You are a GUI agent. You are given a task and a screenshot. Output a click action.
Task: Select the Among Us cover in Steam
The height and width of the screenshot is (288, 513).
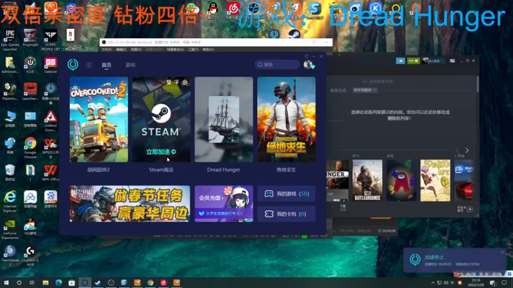click(401, 180)
